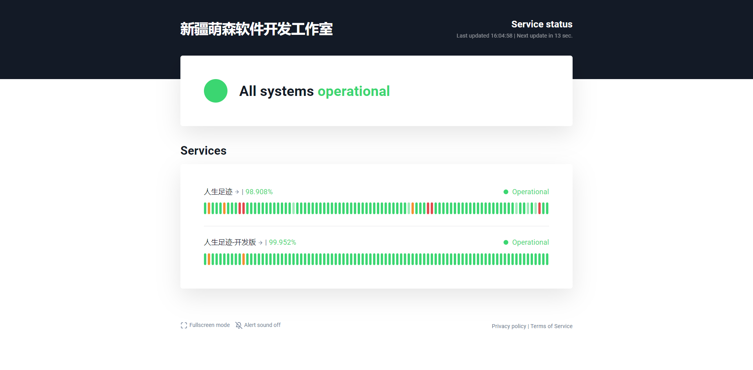Open the 人生足迹 service details

point(218,192)
